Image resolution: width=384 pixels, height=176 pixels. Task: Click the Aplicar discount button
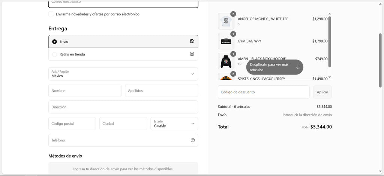point(322,92)
